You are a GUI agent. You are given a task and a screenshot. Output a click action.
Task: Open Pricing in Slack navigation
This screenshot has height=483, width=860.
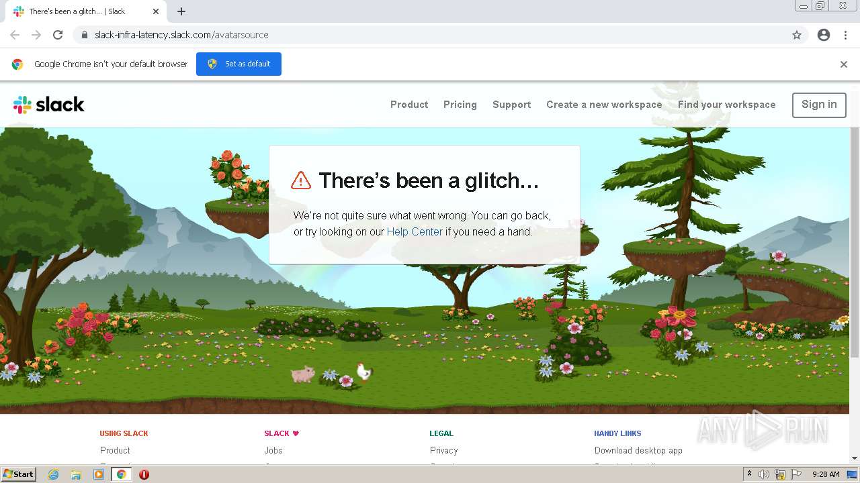pos(460,105)
